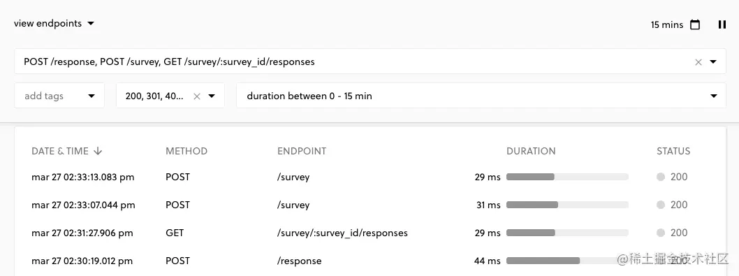Click the status dot of the GET row
This screenshot has width=739, height=276.
point(660,233)
